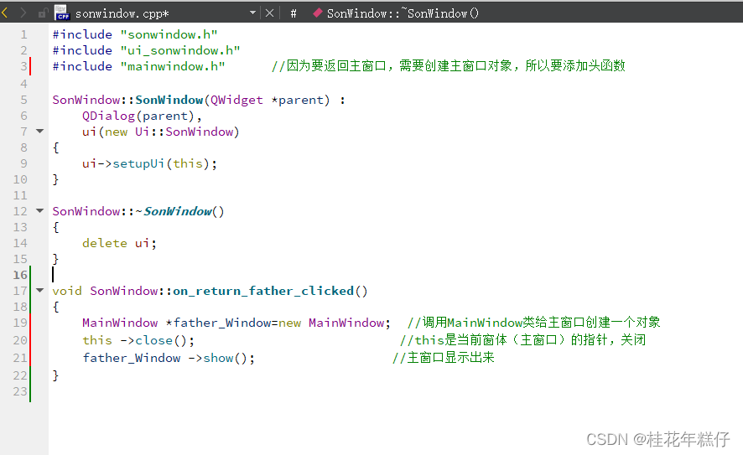Open the sonwindow.cpp file dropdown arrow
This screenshot has width=743, height=455.
tap(252, 13)
